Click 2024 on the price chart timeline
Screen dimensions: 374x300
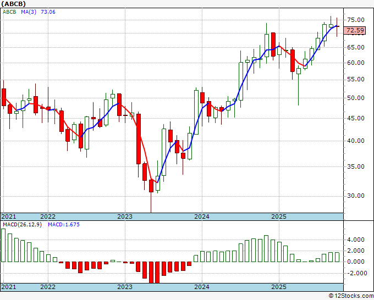pyautogui.click(x=202, y=216)
